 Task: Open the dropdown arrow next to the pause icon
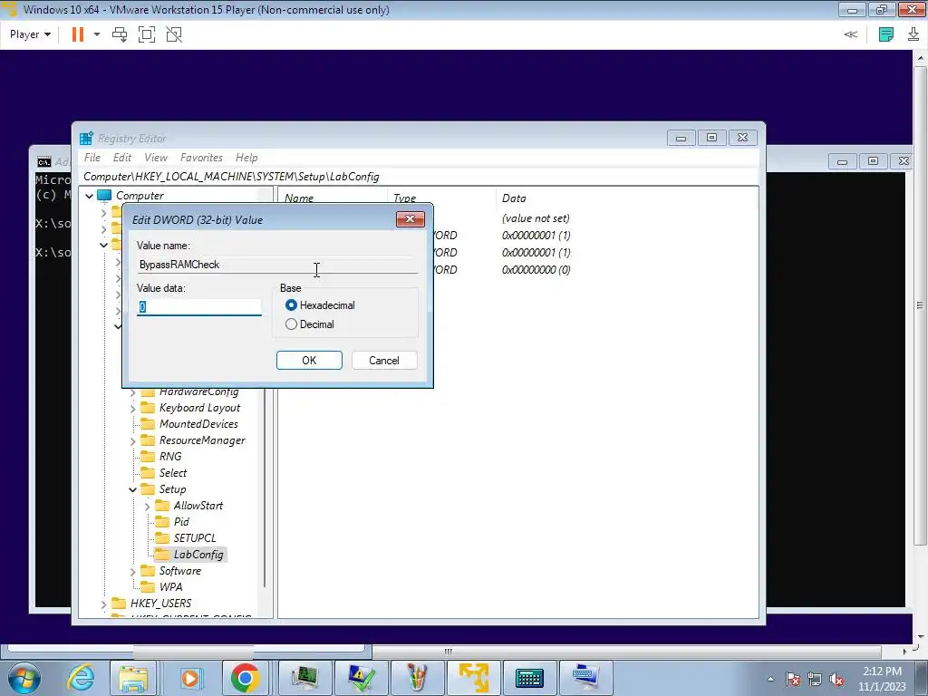coord(97,34)
